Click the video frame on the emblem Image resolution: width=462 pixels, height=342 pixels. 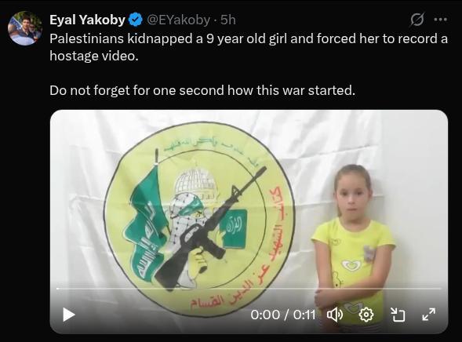pos(200,220)
